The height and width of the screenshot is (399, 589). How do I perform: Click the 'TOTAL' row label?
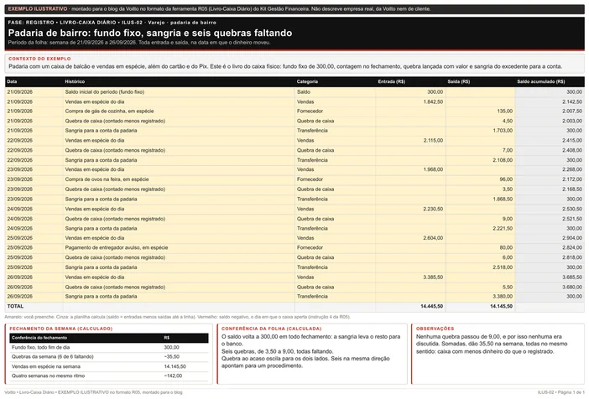pos(15,306)
